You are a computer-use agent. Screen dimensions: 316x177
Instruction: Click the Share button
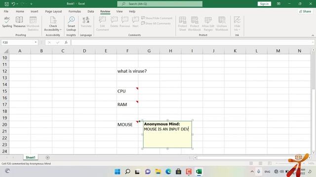pos(305,11)
